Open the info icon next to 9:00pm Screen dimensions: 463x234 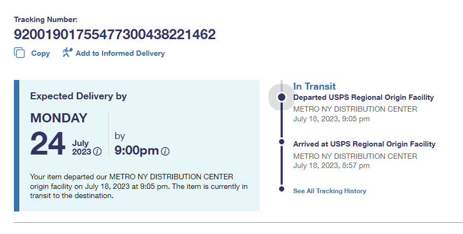[165, 151]
